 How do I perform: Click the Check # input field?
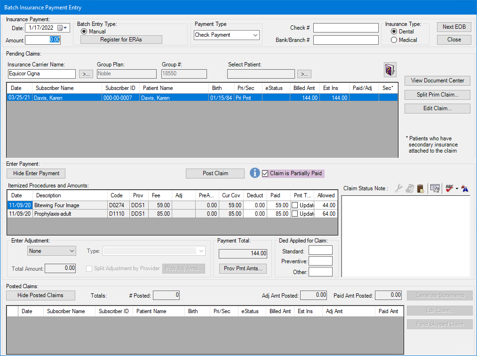click(x=346, y=28)
